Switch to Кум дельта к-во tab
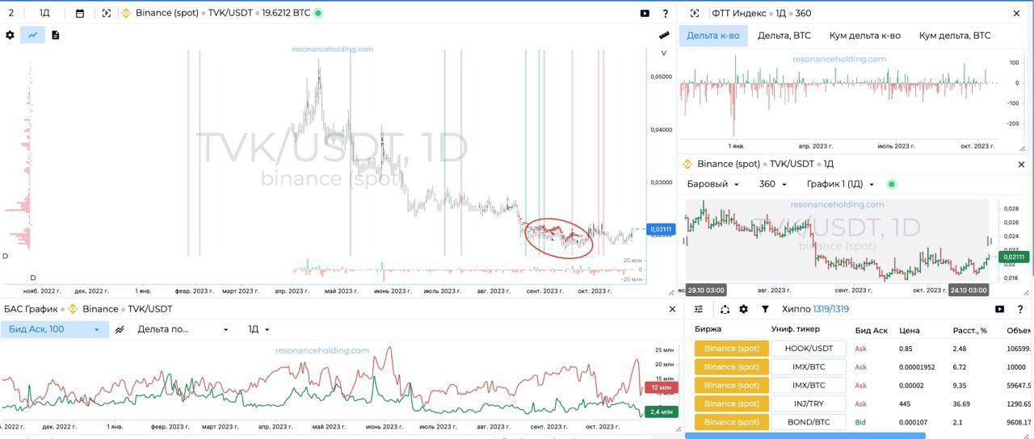This screenshot has width=1034, height=439. 864,36
